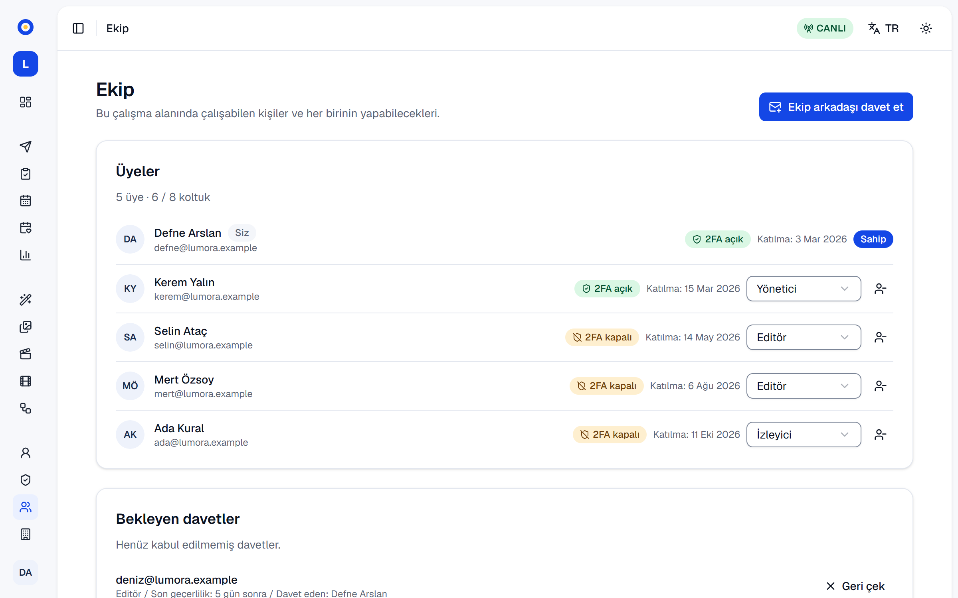Open the L workspace switcher
This screenshot has height=598, width=958.
coord(26,64)
